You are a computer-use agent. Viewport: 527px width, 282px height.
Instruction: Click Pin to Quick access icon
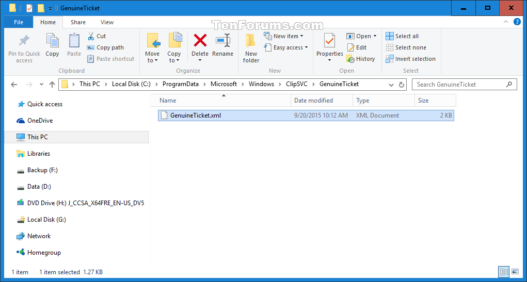point(24,41)
